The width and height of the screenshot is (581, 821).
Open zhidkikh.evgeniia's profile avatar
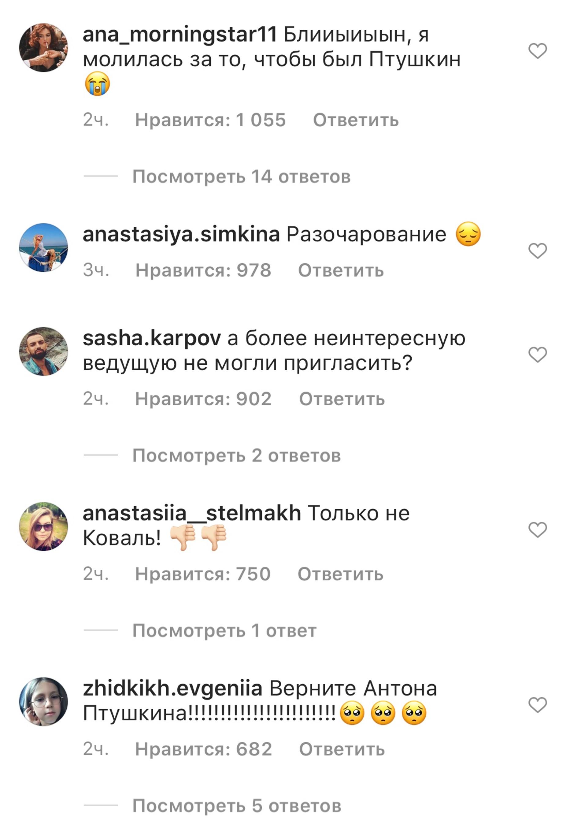(43, 701)
